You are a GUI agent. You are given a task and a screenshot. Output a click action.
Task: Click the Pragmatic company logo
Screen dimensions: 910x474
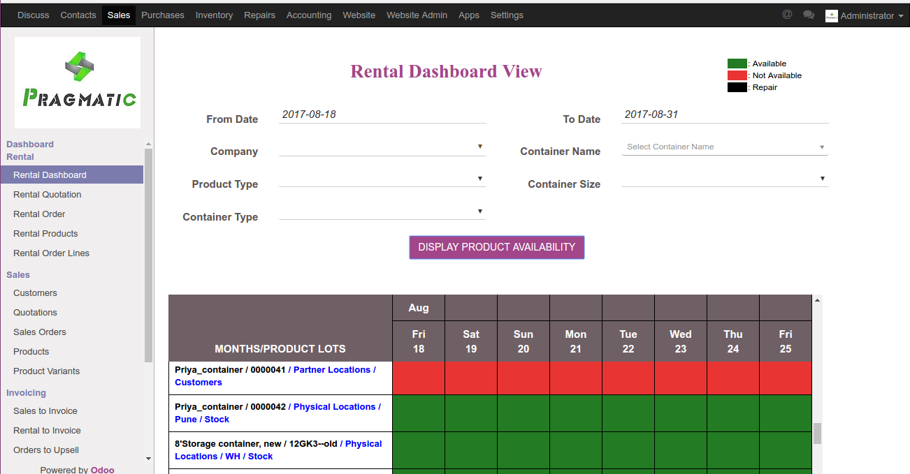coord(78,82)
